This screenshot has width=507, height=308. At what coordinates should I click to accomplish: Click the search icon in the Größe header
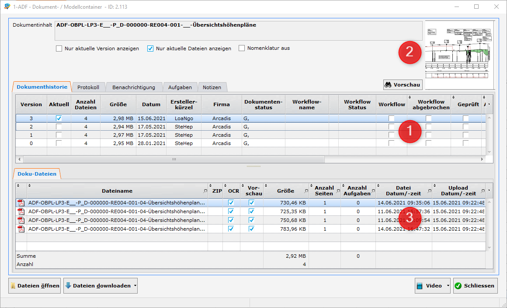[306, 191]
